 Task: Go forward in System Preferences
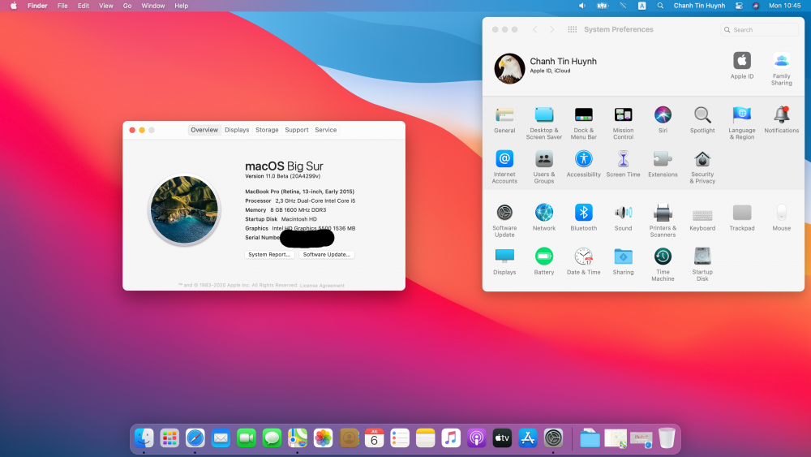[551, 29]
